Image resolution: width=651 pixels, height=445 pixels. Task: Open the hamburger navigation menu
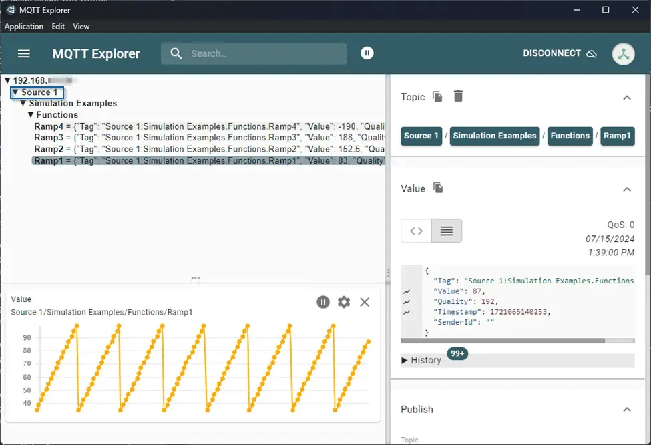(24, 53)
